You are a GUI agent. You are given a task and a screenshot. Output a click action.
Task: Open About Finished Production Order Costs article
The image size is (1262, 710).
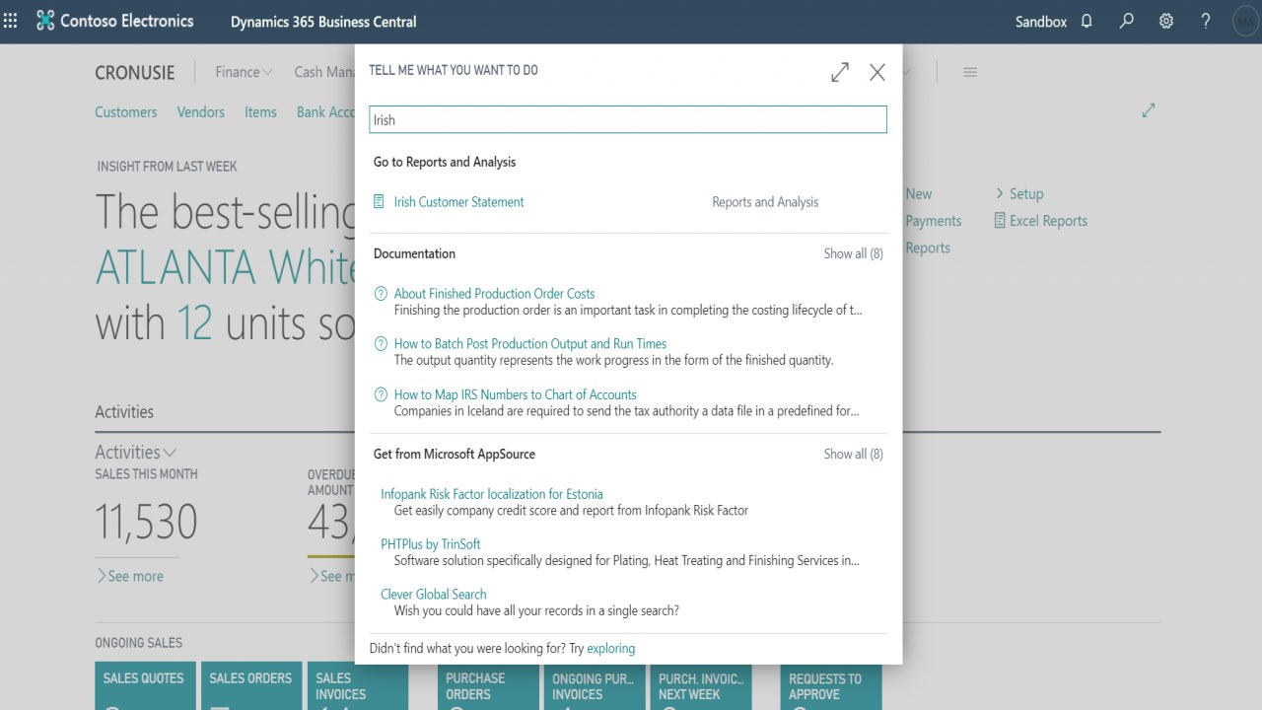click(x=494, y=293)
